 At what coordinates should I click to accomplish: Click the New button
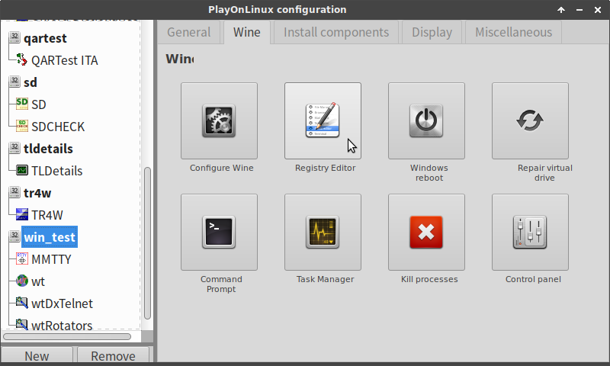click(x=37, y=356)
